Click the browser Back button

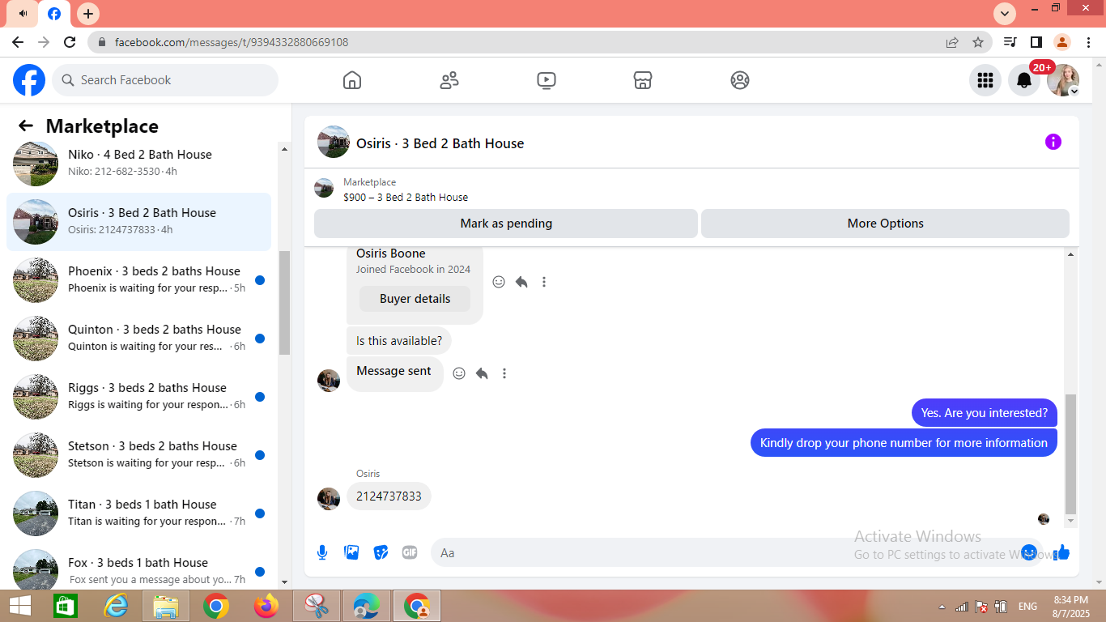point(18,42)
